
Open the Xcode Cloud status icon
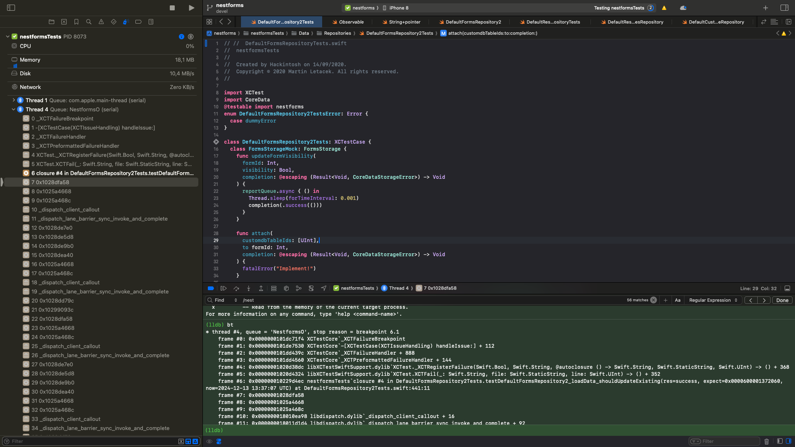pos(683,8)
